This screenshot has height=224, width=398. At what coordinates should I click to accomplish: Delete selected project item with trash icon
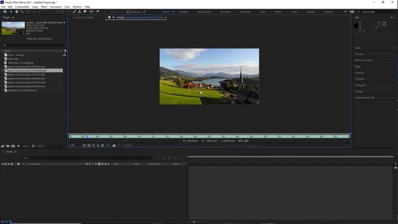pos(33,146)
